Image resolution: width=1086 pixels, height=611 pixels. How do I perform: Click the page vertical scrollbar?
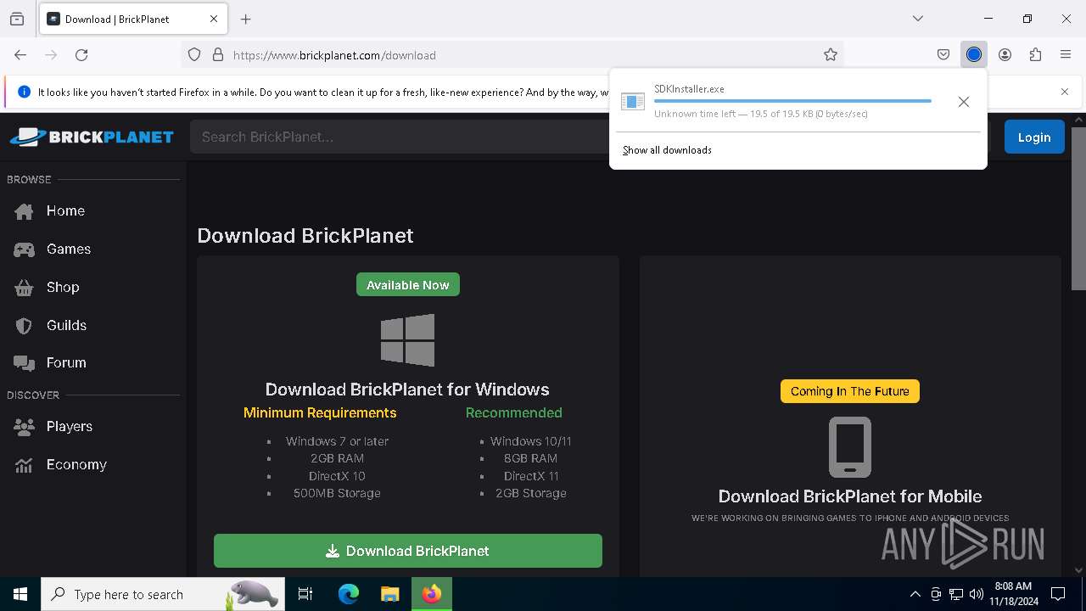(1078, 209)
